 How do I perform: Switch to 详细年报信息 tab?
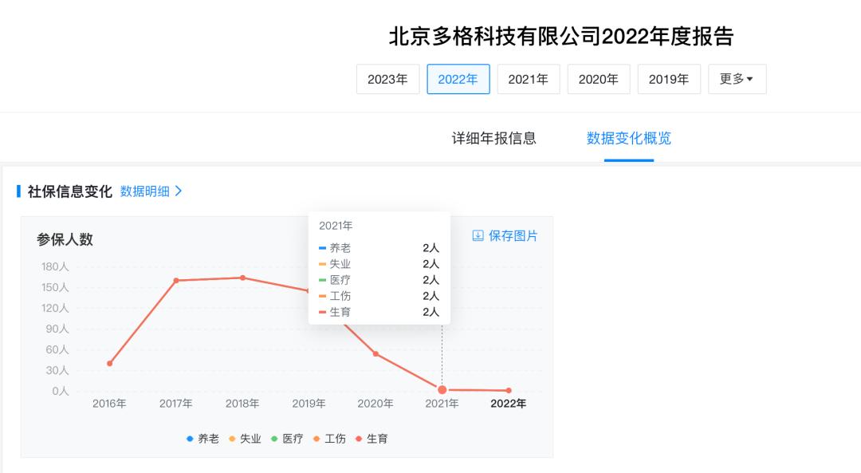(493, 138)
